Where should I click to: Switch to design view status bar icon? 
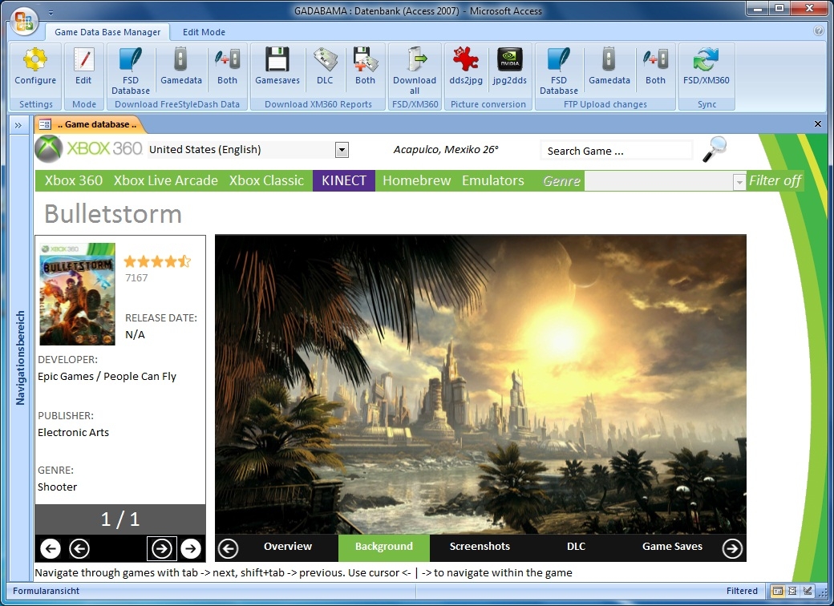tap(808, 591)
